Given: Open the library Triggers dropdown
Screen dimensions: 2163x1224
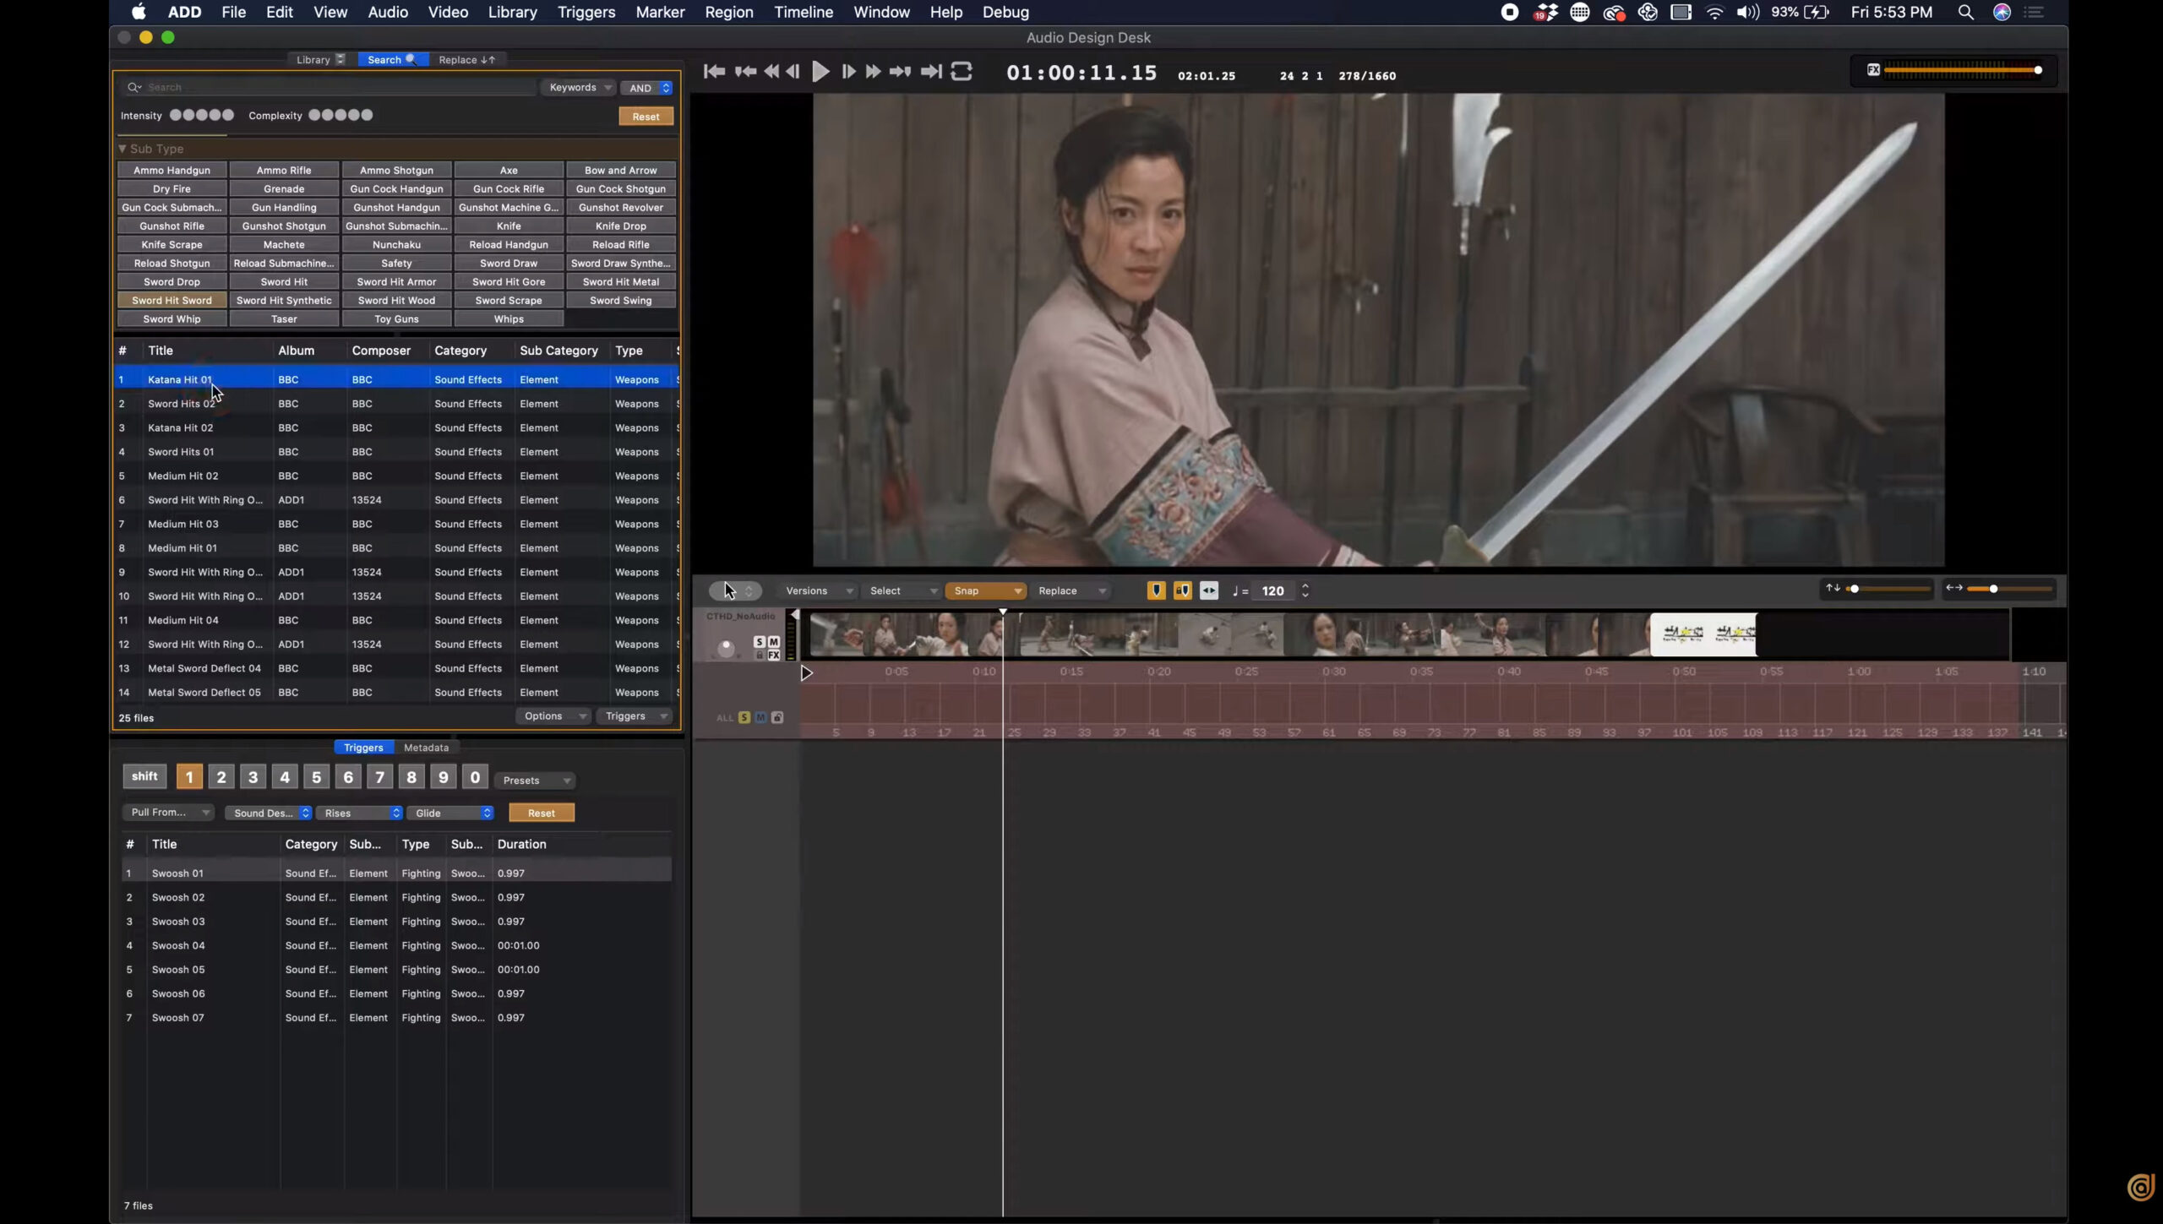Looking at the screenshot, I should click(x=635, y=715).
